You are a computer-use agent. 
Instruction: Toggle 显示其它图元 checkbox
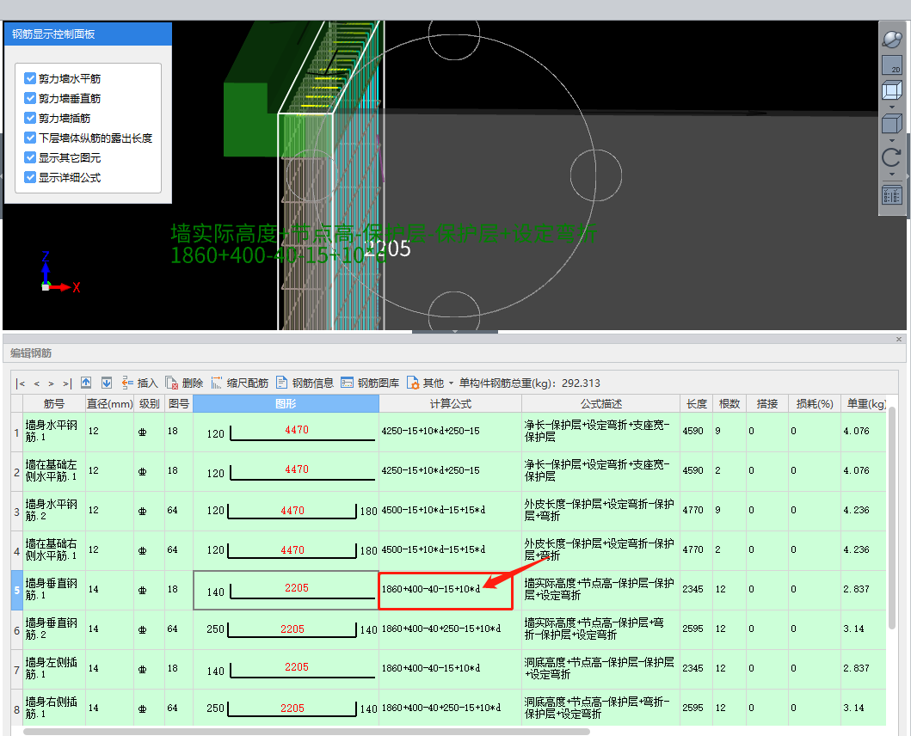30,156
